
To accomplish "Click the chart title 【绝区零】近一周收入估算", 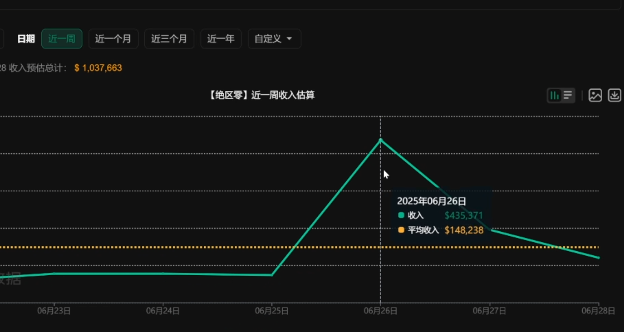I will (261, 95).
